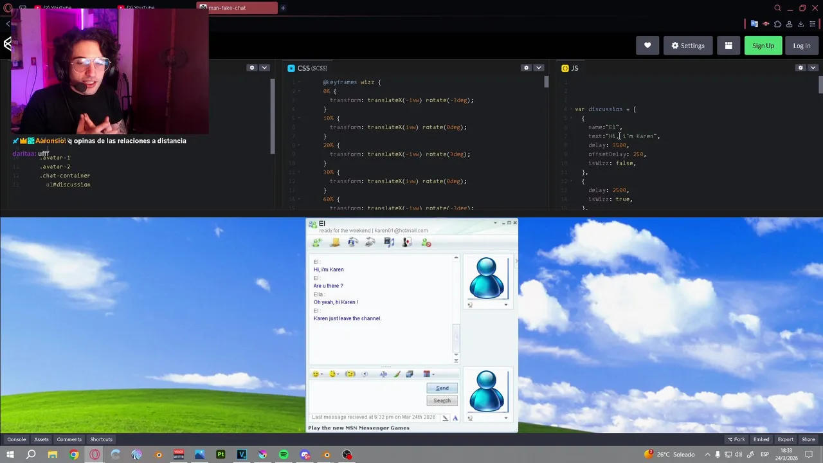Click Search in the chat window
The width and height of the screenshot is (823, 463).
(442, 401)
